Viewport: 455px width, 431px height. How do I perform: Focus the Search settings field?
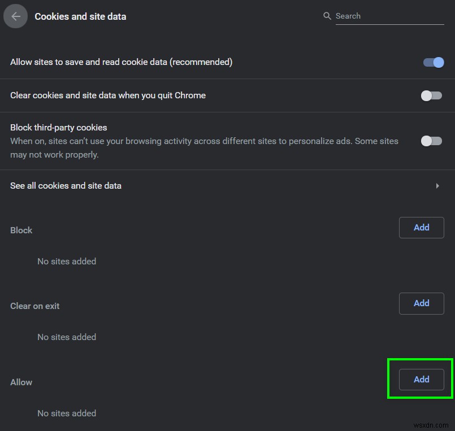tap(389, 16)
